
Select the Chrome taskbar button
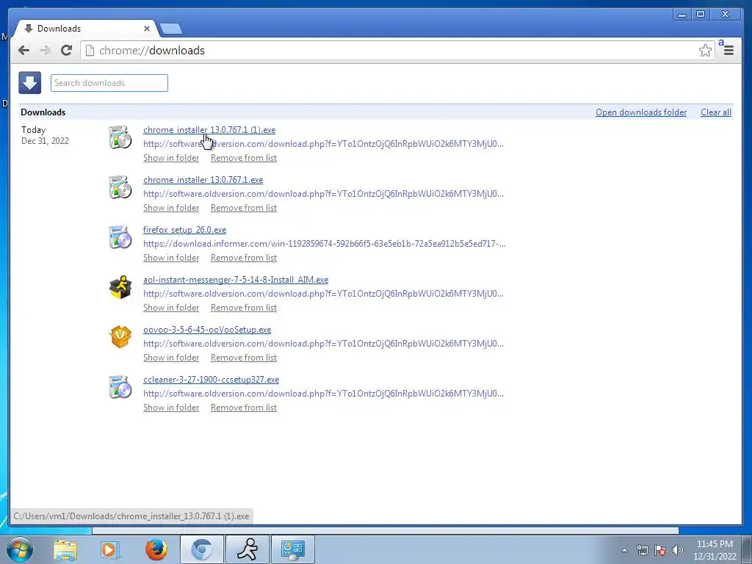pyautogui.click(x=201, y=549)
